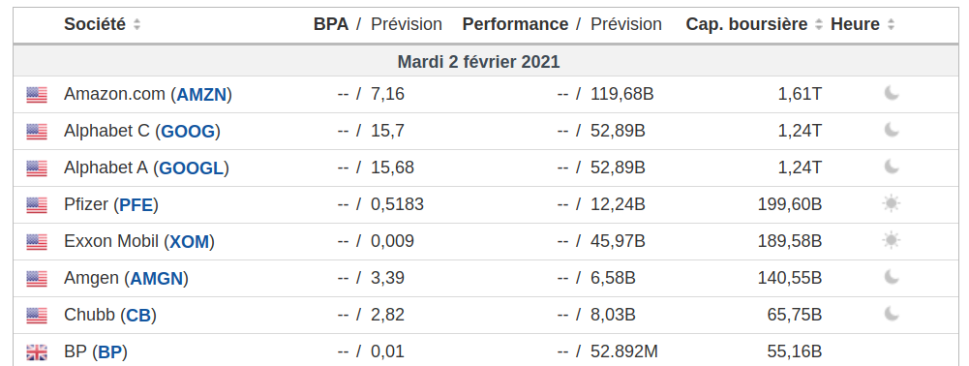Click the US flag icon beside Amazon.com
The width and height of the screenshot is (969, 366).
(x=37, y=95)
